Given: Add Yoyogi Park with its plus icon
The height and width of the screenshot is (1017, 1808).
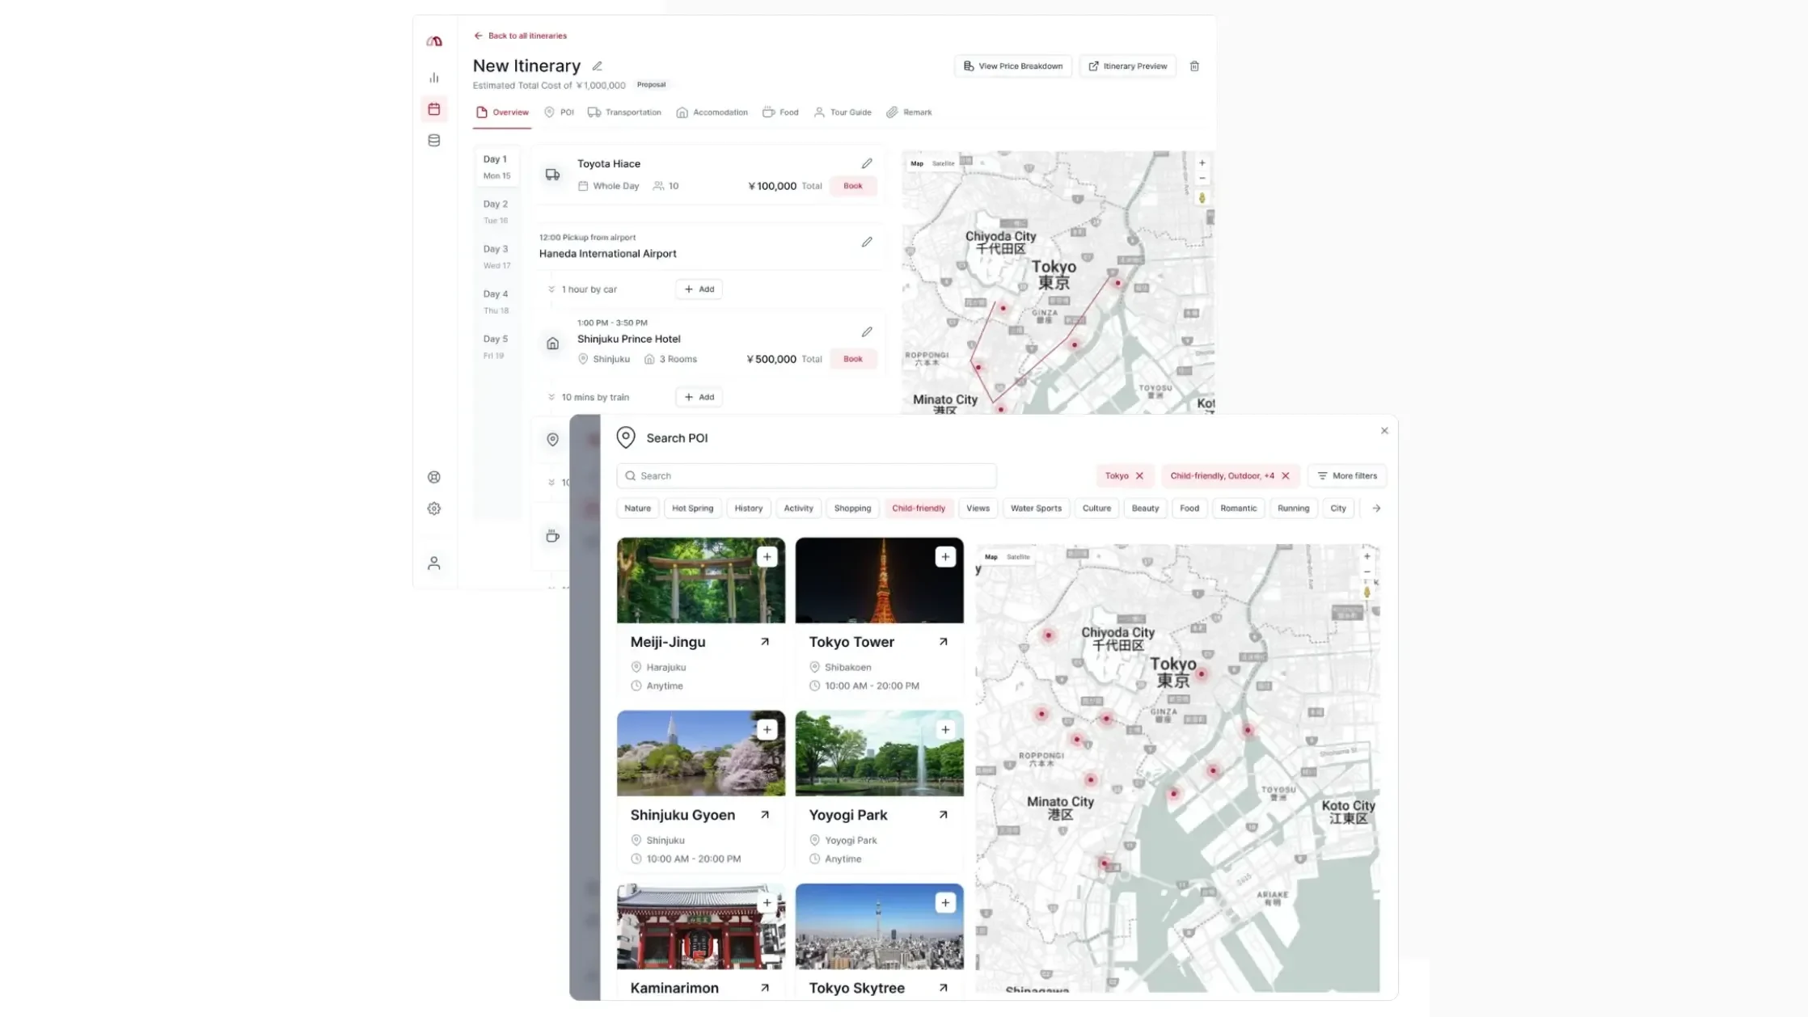Looking at the screenshot, I should (945, 729).
